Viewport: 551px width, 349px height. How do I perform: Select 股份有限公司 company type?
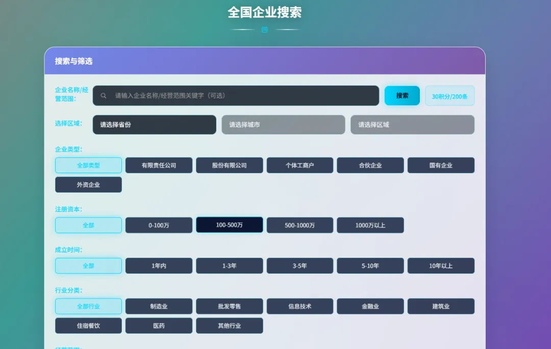coord(229,165)
